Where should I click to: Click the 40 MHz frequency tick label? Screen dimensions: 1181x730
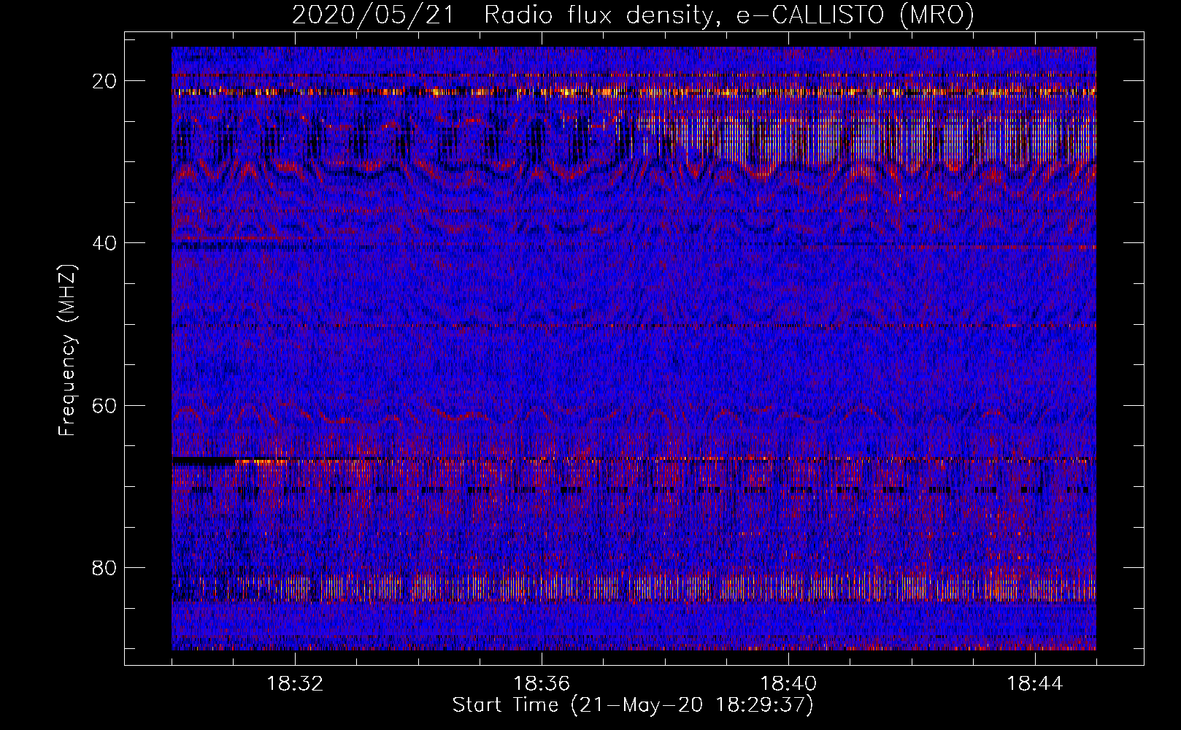(x=105, y=242)
